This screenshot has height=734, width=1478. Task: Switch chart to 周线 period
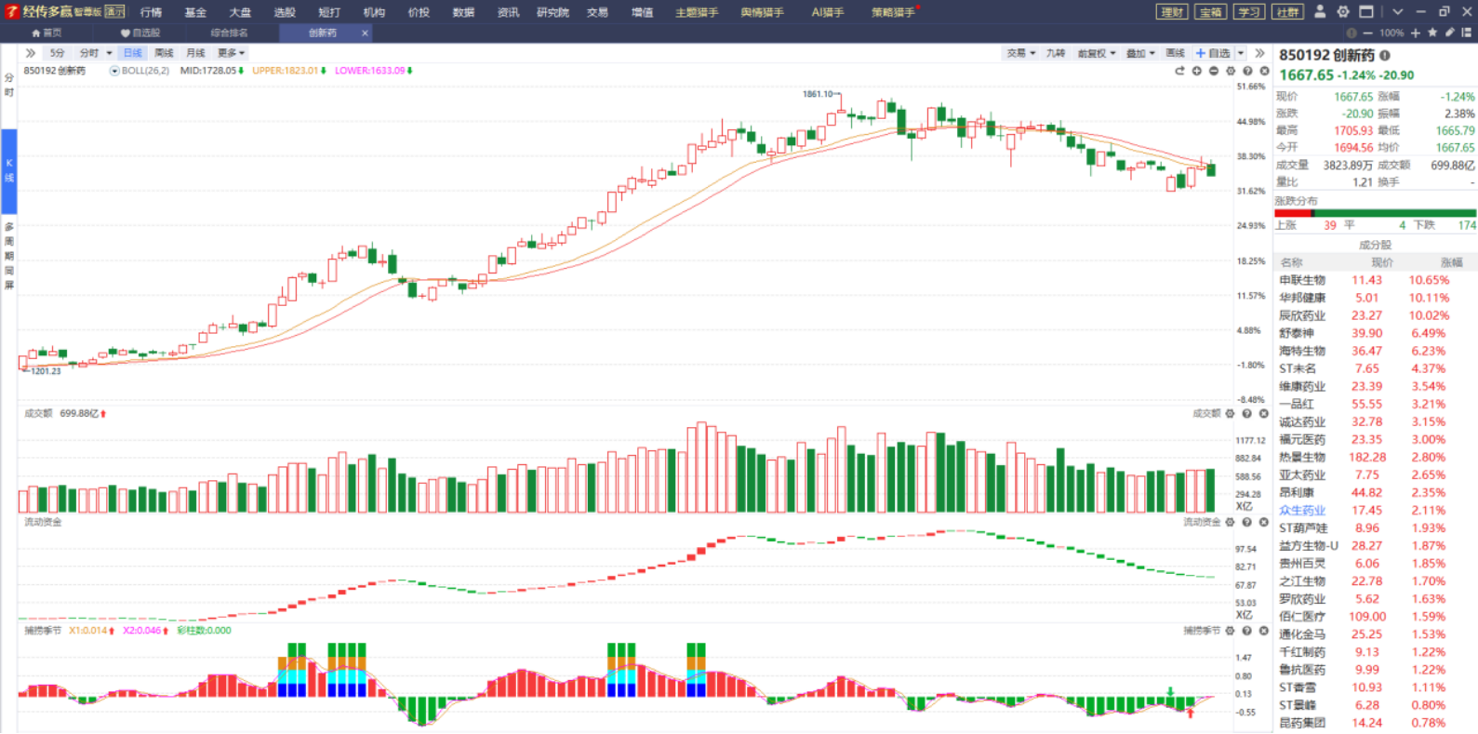(164, 53)
